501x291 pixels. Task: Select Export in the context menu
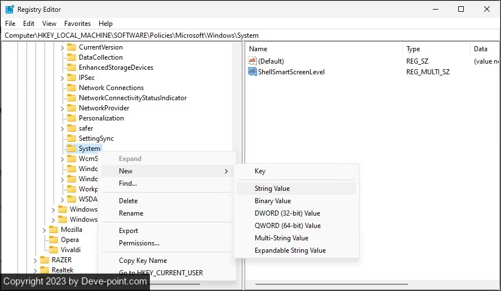coord(167,231)
